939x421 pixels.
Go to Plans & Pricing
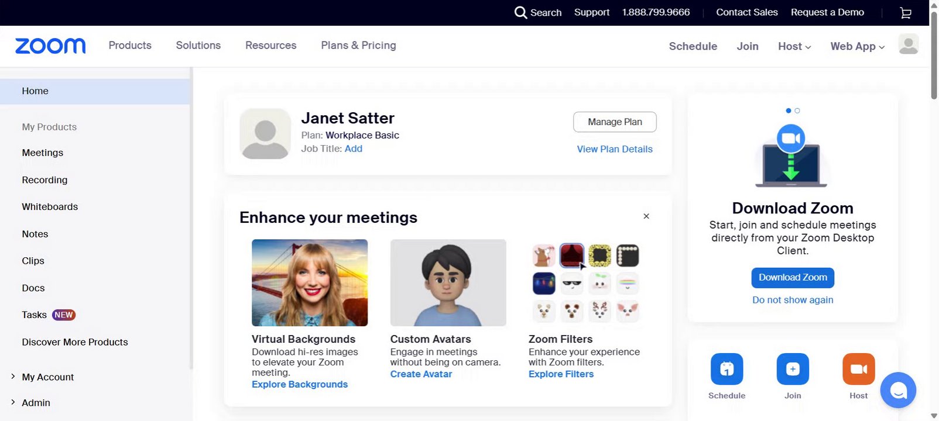358,45
